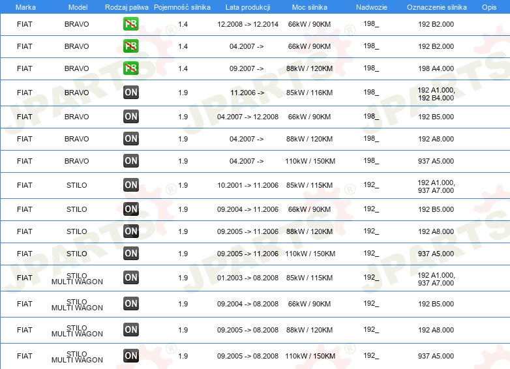Click the Nadwozie column header
Viewport: 510px width, 369px height.
[x=372, y=7]
